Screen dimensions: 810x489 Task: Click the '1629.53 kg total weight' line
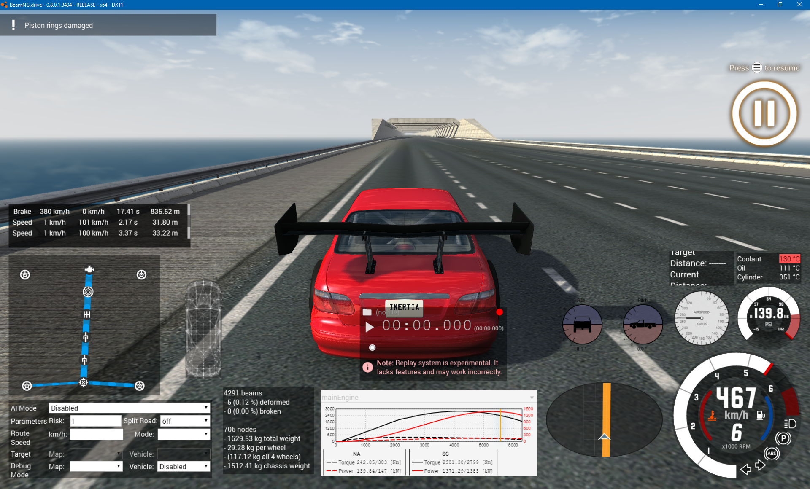pyautogui.click(x=262, y=438)
